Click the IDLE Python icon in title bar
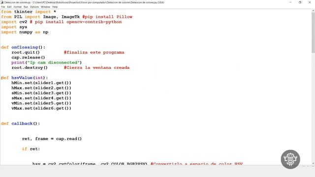Viewport: 315px width, 177px height. click(2, 2)
